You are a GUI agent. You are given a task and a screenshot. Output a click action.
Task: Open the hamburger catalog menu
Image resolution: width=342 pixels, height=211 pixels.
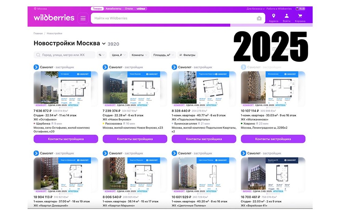[83, 18]
